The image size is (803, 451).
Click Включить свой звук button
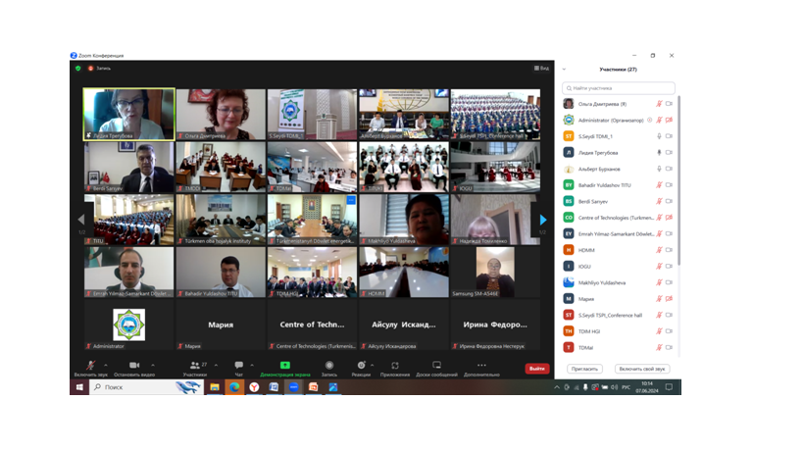(x=641, y=369)
